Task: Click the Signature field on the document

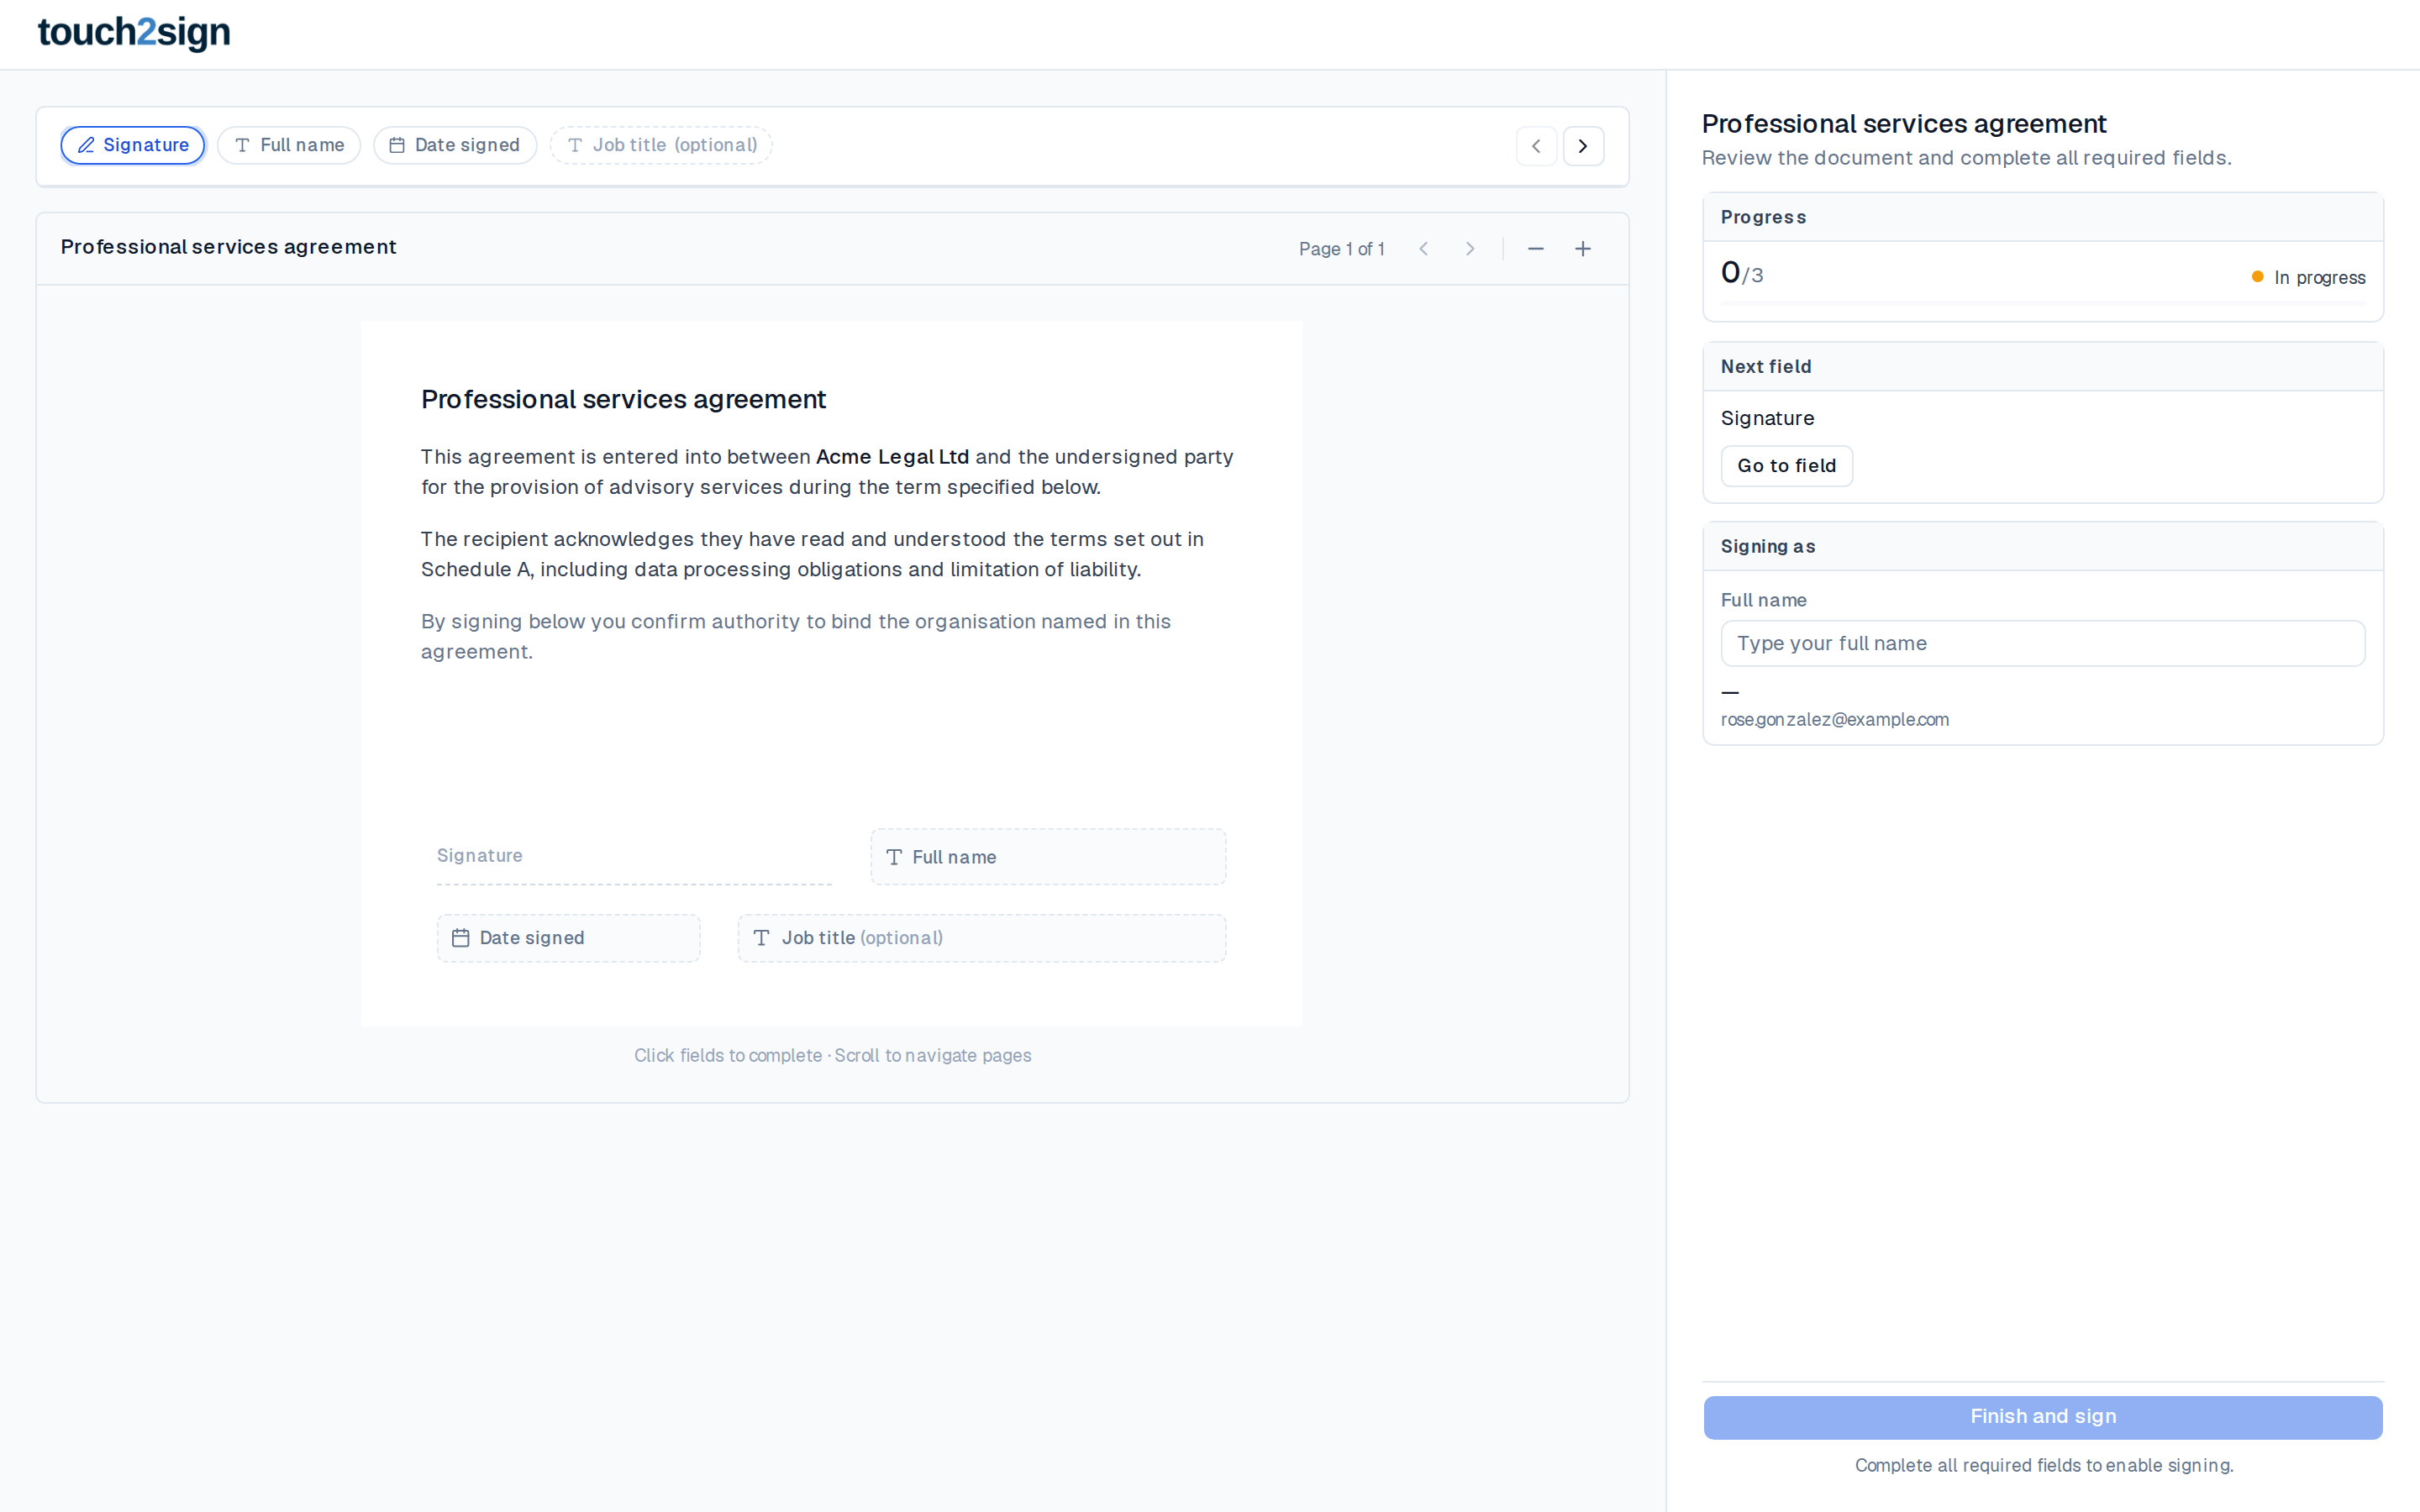Action: tap(634, 857)
